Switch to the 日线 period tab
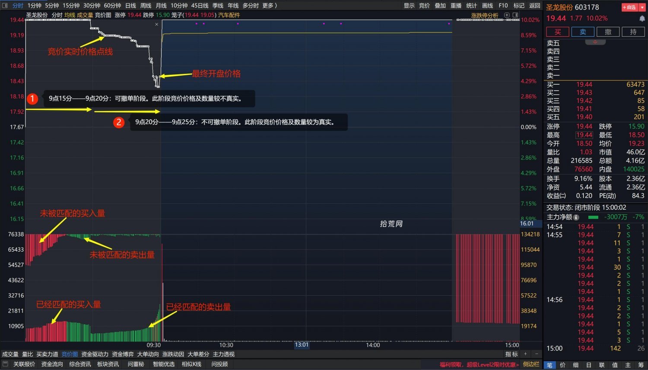 coord(130,6)
